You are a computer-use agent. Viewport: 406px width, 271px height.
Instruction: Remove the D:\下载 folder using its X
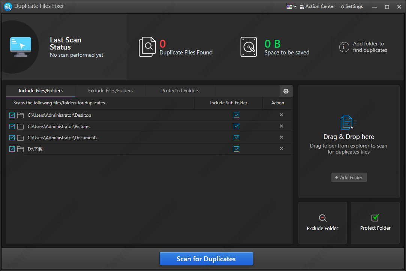[x=281, y=149]
